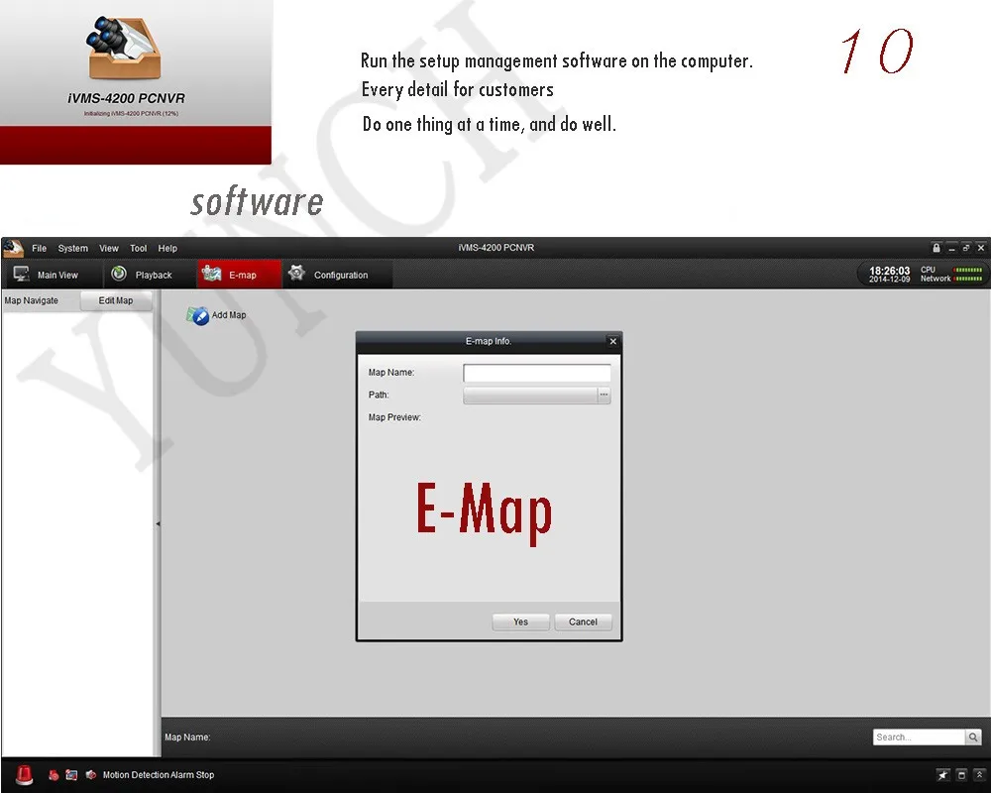Open the Configuration tab
This screenshot has width=991, height=793.
[338, 275]
